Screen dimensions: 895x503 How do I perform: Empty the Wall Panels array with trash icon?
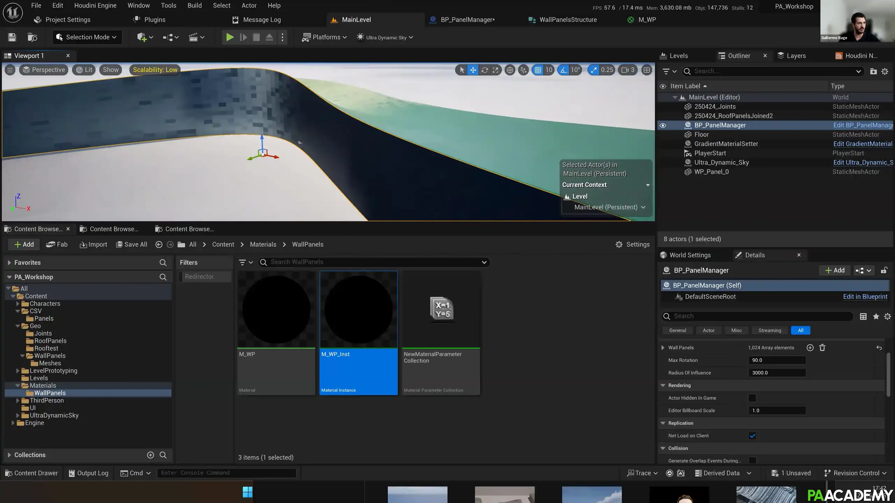pos(822,348)
